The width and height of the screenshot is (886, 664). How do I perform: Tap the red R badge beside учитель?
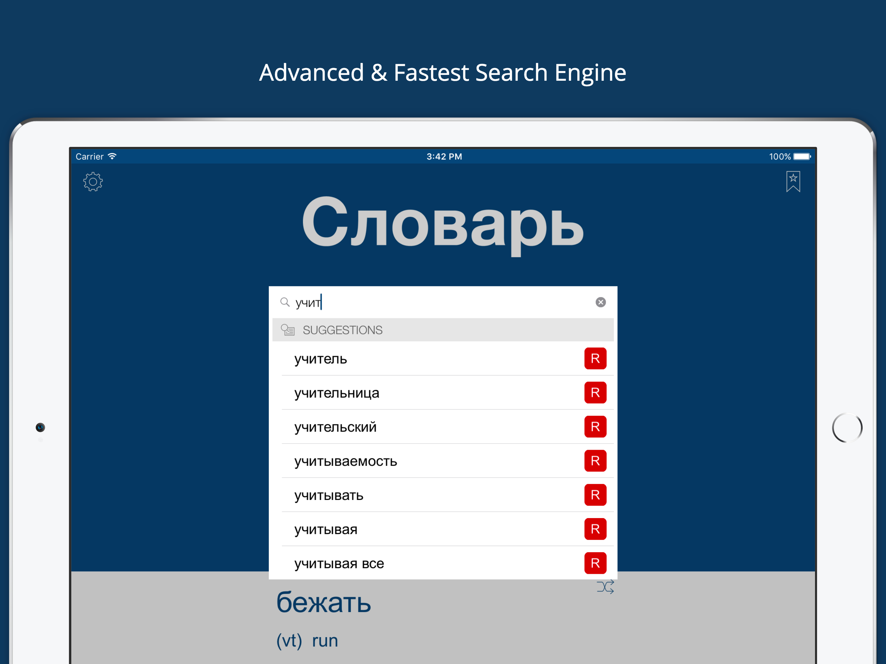pyautogui.click(x=595, y=359)
